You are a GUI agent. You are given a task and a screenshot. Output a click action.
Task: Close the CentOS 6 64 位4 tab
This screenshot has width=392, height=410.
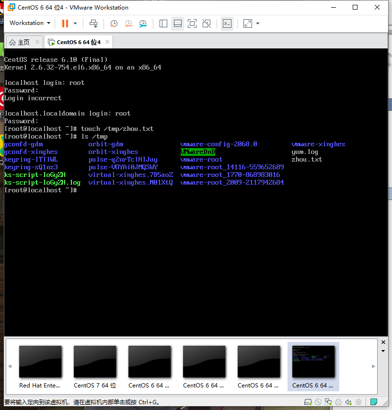click(x=107, y=42)
